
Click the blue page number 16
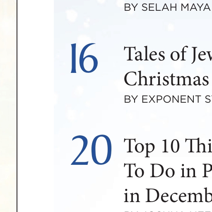pos(84,58)
